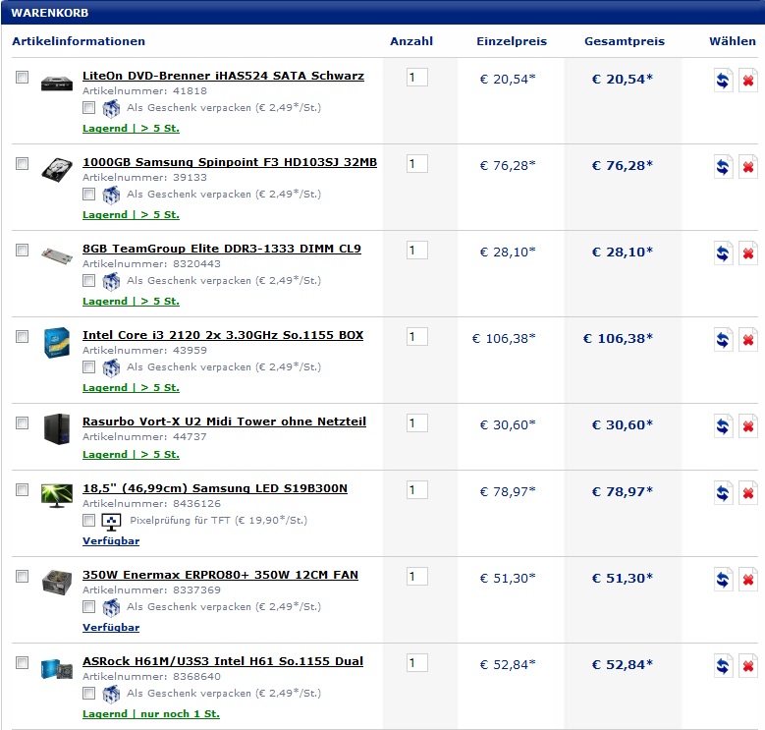This screenshot has height=730, width=765.
Task: Click the Enermax power supply thumbnail
Action: (57, 583)
